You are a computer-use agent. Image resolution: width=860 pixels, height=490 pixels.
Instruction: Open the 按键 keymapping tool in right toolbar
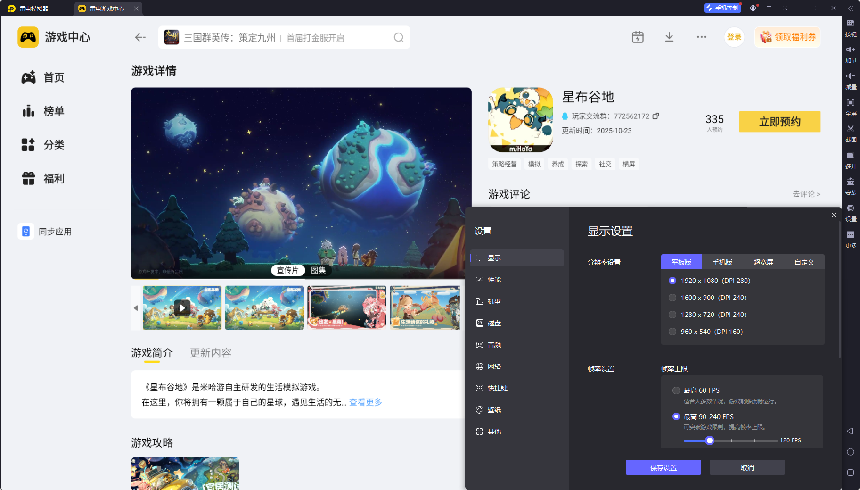(851, 28)
